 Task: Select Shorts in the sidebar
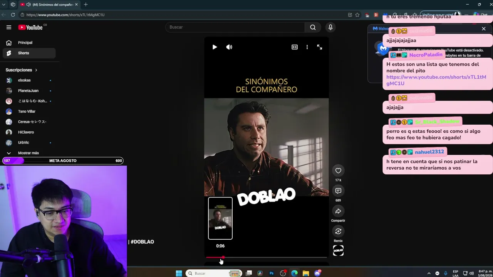(x=29, y=53)
